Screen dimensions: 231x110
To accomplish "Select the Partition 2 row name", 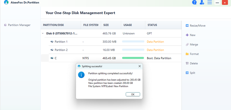I will coord(61,50).
